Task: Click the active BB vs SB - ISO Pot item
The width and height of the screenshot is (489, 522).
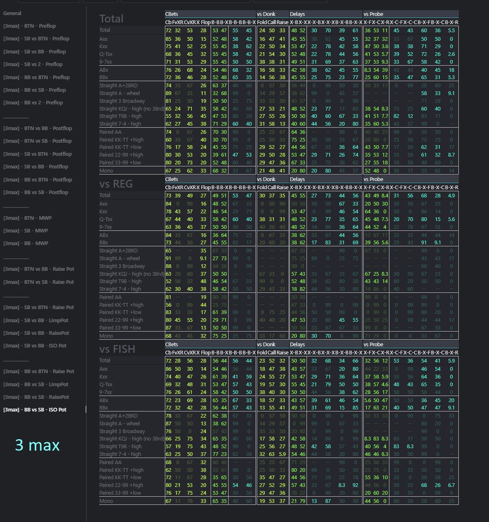Action: tap(35, 410)
